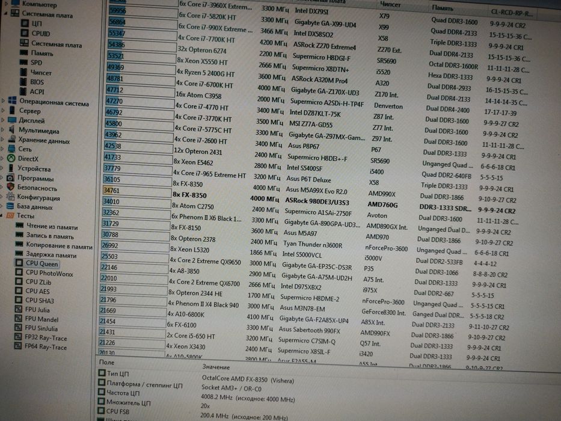The image size is (561, 421).
Task: Open the FPU SinJulia benchmark
Action: click(41, 328)
